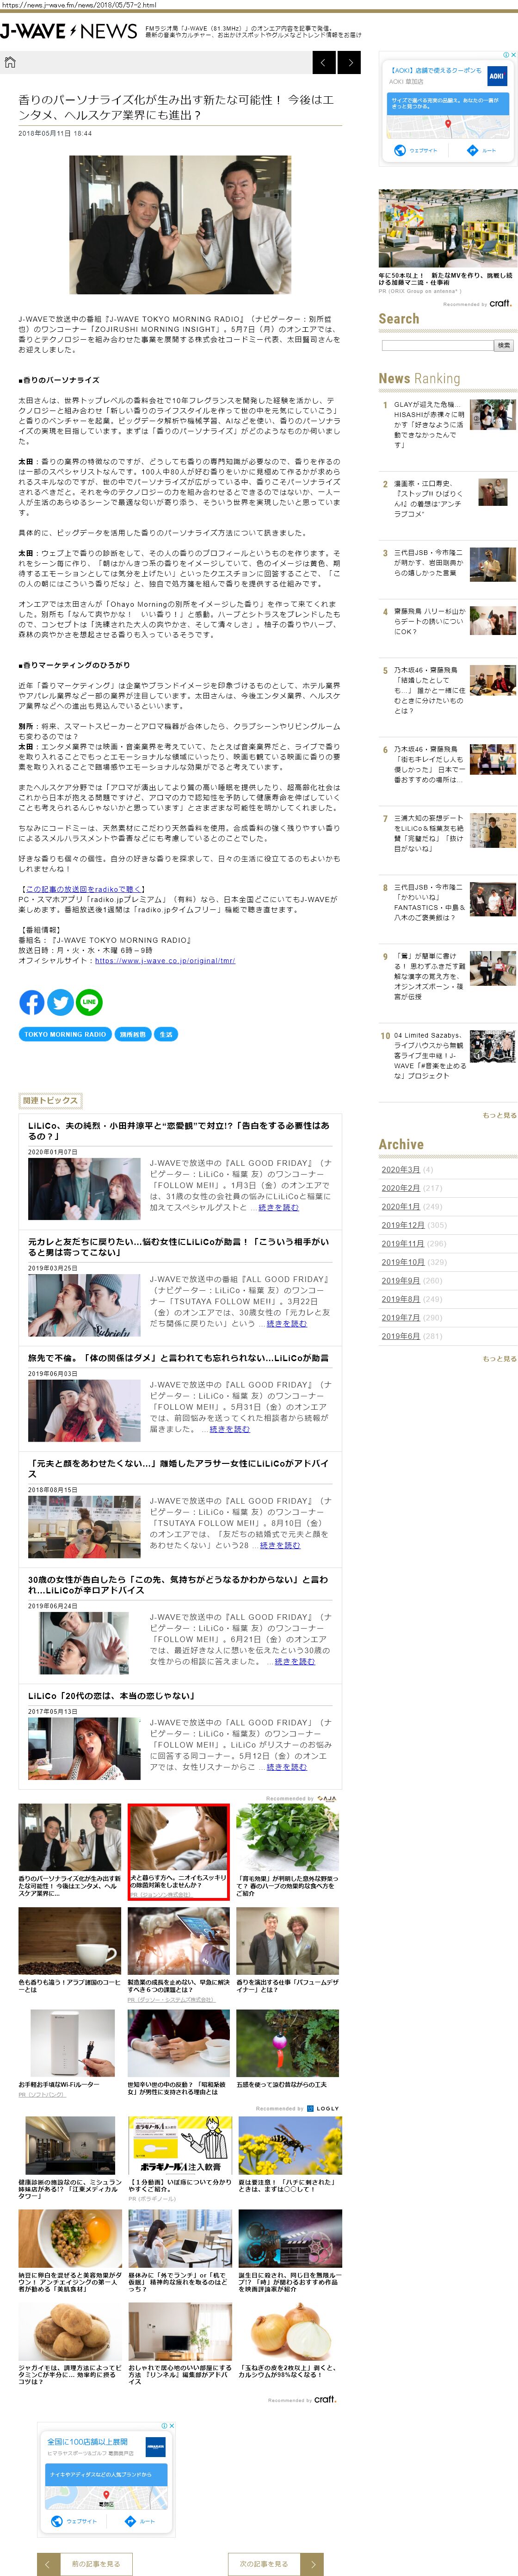This screenshot has height=2576, width=518.
Task: Click the right arrow next-article icon at top
Action: pos(349,63)
